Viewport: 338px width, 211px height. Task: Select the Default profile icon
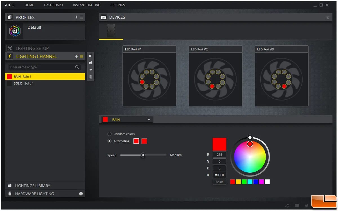click(x=15, y=31)
